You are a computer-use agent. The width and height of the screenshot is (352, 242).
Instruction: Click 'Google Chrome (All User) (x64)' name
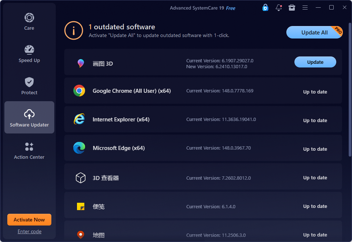tap(132, 91)
